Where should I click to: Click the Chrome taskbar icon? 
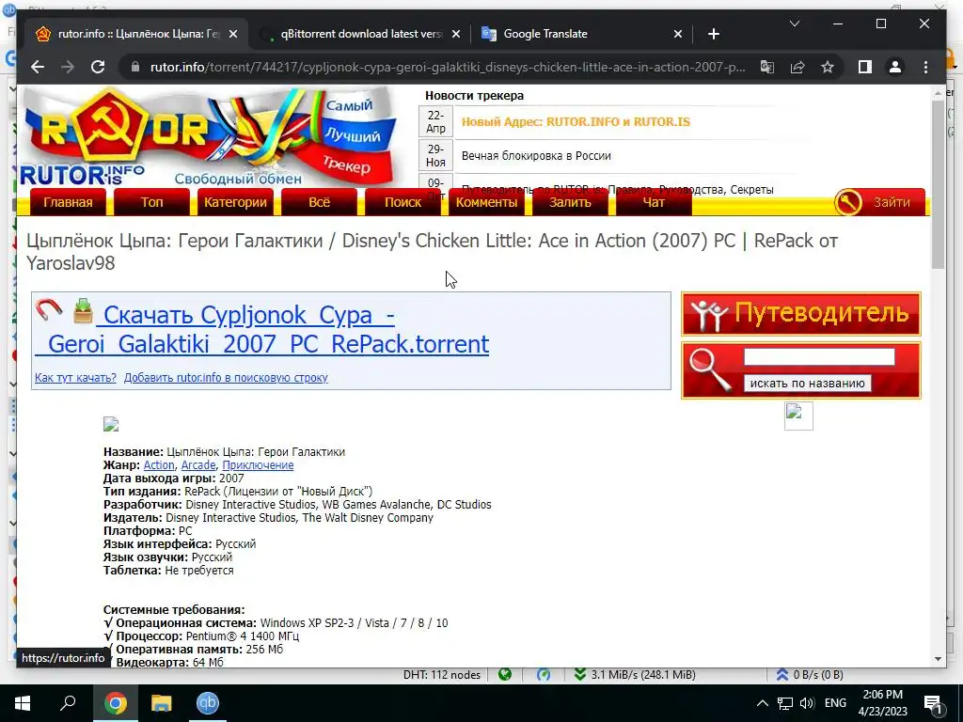115,703
